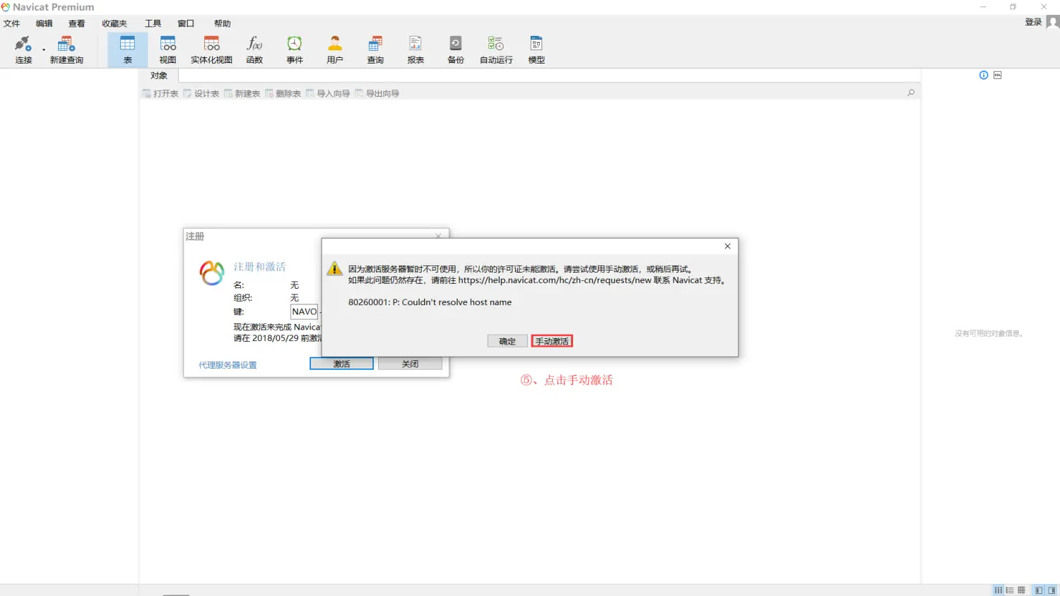Click the 查询 query toolbar icon
1060x596 pixels.
click(x=375, y=49)
